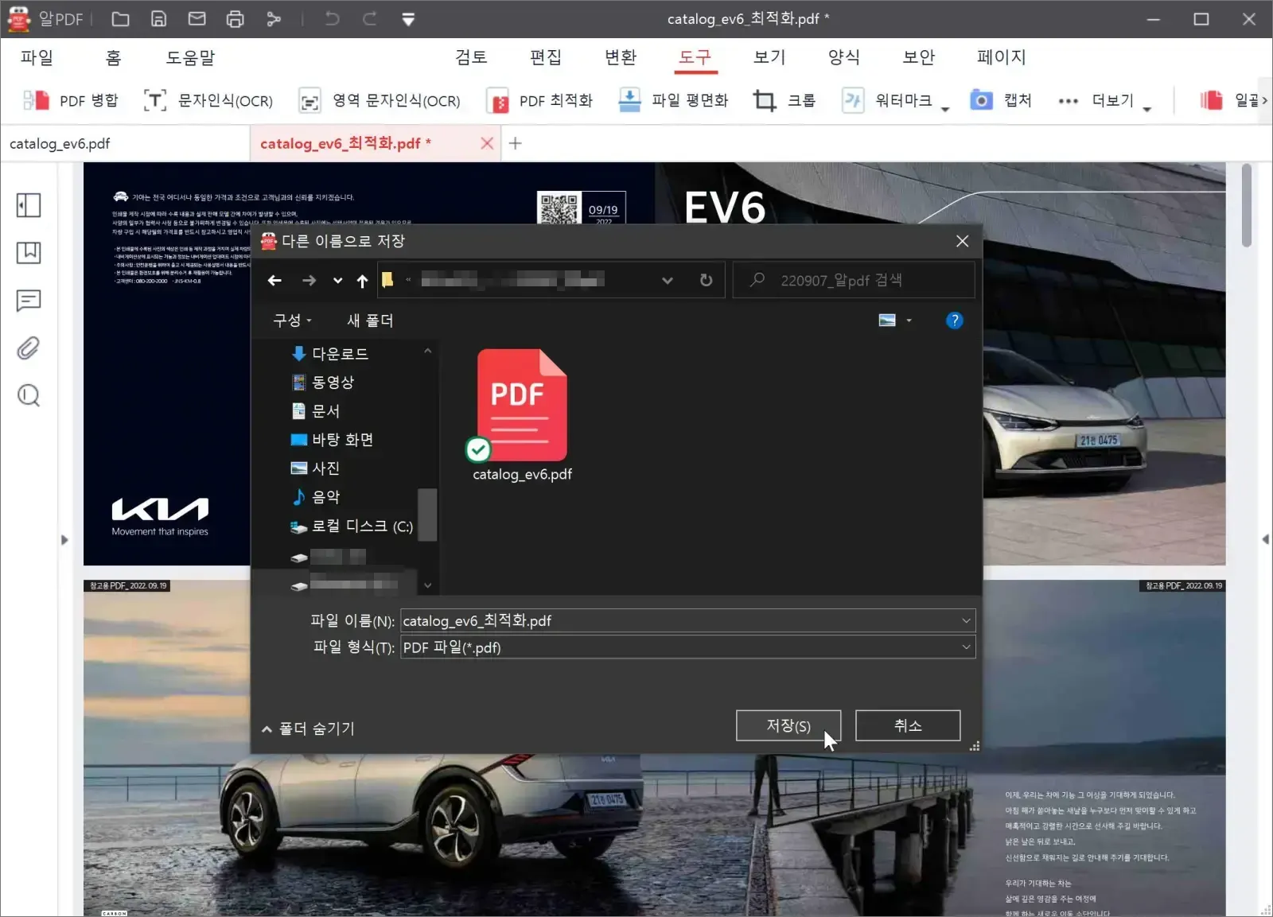Select 로컬 디스크 (C:) in tree
This screenshot has height=917, width=1273.
[x=352, y=526]
